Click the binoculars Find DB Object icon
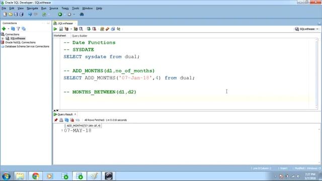Viewport: 322px width, 181px height. click(x=82, y=15)
